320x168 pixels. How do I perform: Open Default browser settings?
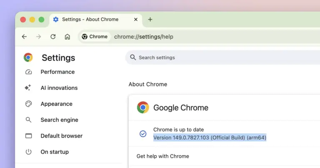coord(61,136)
